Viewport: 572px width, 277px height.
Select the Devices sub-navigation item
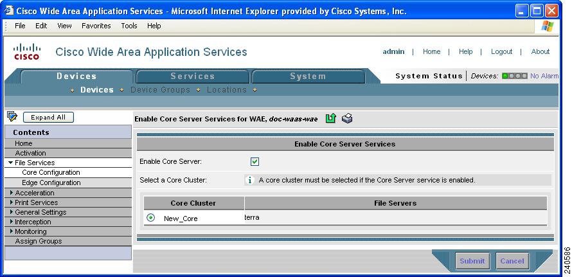(97, 90)
